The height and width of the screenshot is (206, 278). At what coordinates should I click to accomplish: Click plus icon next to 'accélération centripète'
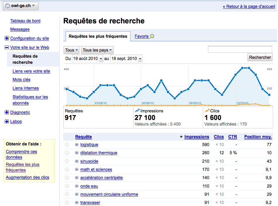pyautogui.click(x=77, y=178)
